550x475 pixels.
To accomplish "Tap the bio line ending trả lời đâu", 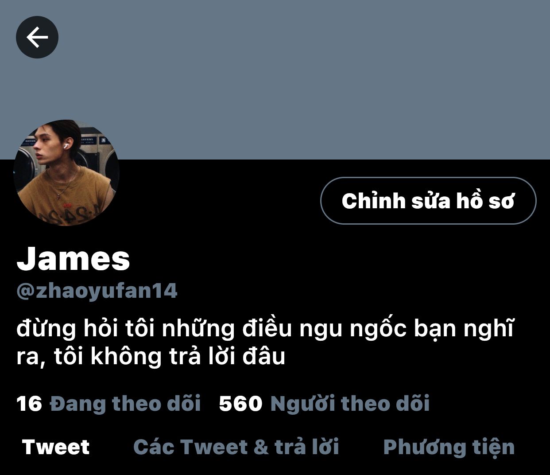I will 151,357.
